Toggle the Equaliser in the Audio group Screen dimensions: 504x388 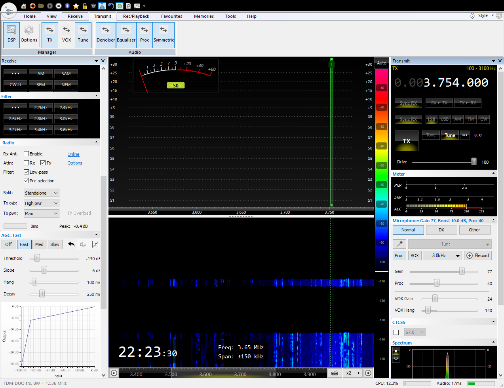(x=126, y=34)
